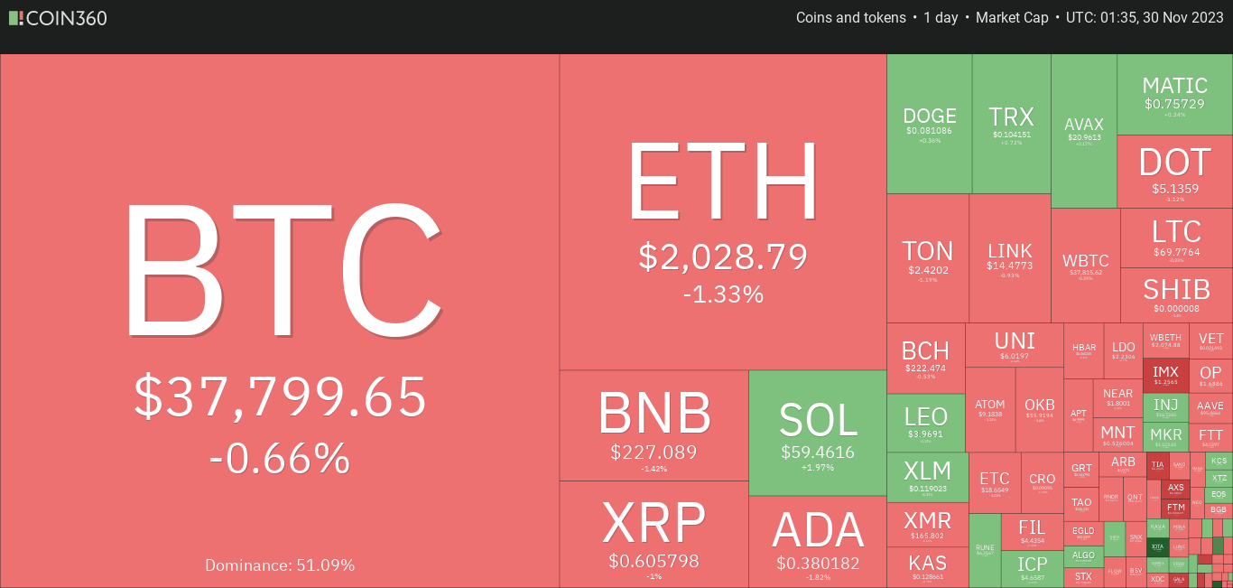Viewport: 1233px width, 588px height.
Task: Open the dark red IMX tile
Action: (1166, 376)
